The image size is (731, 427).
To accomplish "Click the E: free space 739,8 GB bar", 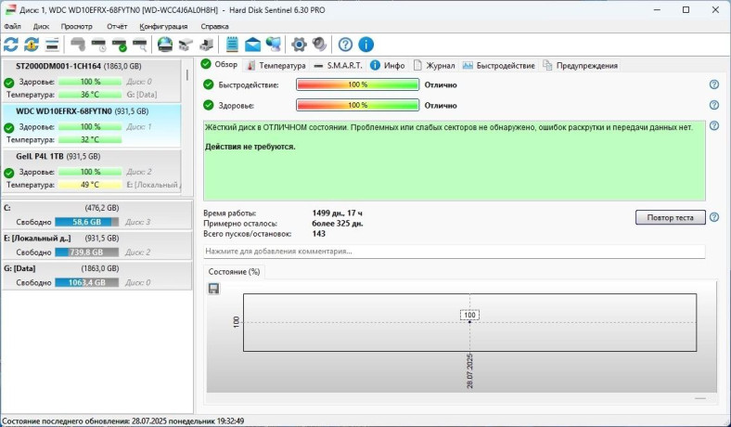I will [x=86, y=252].
